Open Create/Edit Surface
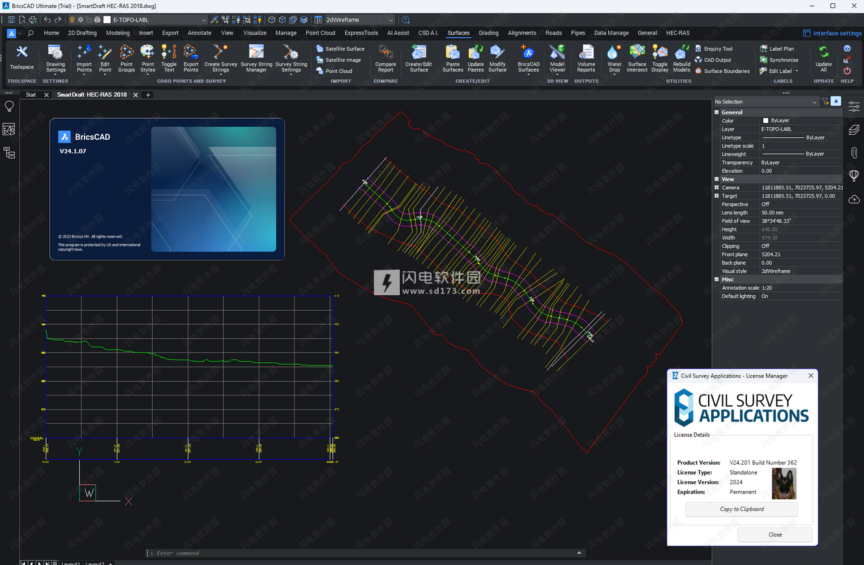Viewport: 864px width, 565px height. coord(419,59)
